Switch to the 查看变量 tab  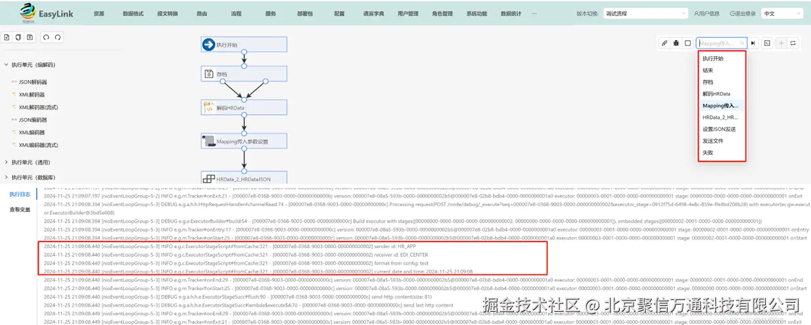tap(20, 209)
